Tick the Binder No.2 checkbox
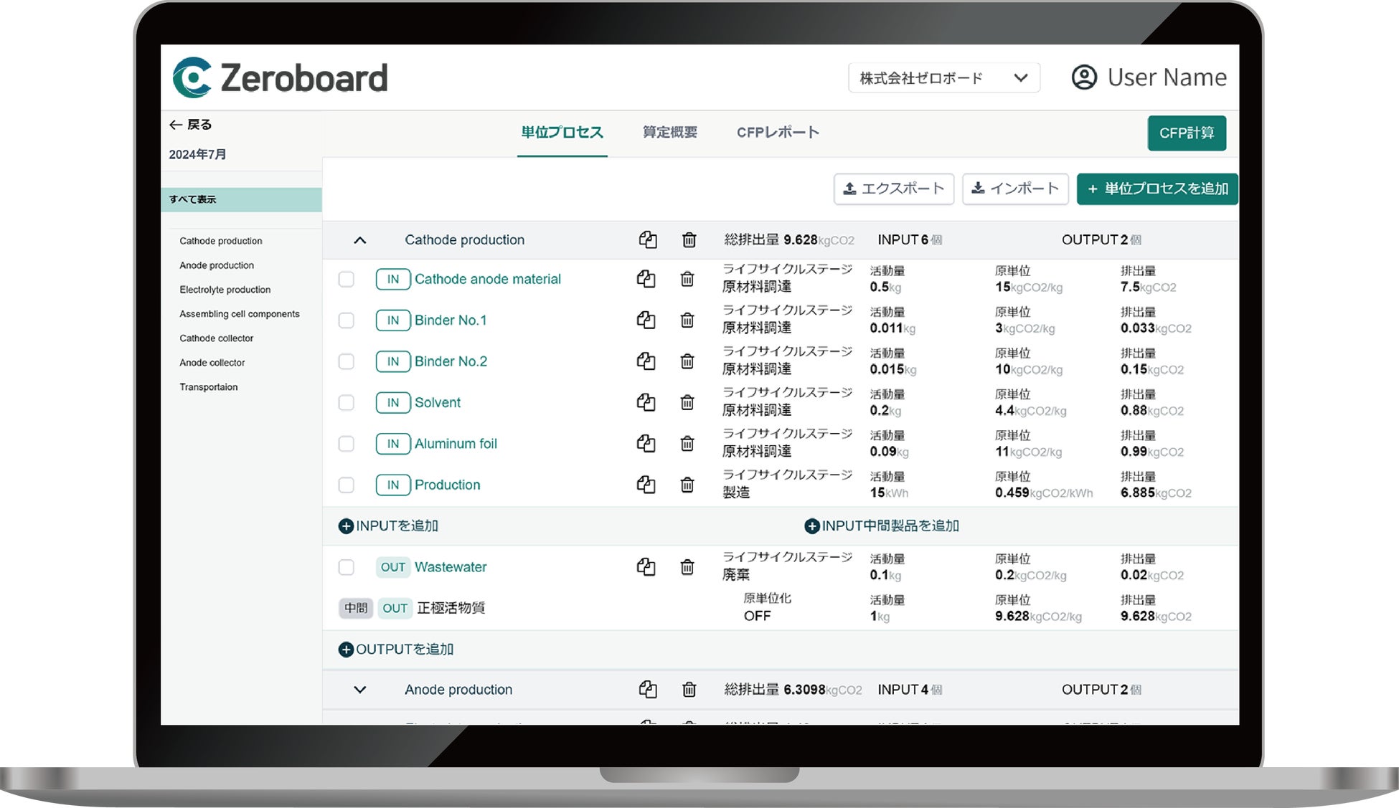Image resolution: width=1399 pixels, height=808 pixels. tap(347, 361)
